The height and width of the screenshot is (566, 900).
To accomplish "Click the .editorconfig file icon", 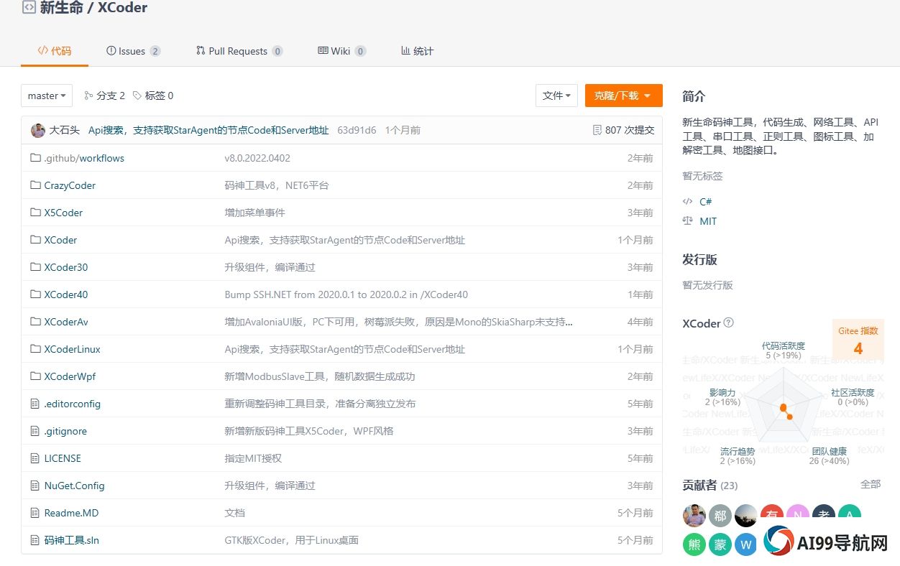I will click(35, 404).
